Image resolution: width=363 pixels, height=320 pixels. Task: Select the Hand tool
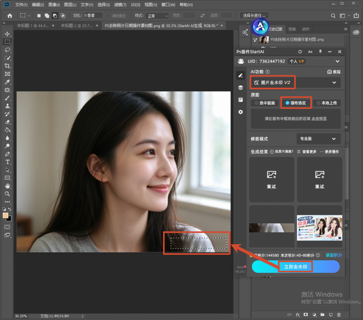(x=7, y=186)
